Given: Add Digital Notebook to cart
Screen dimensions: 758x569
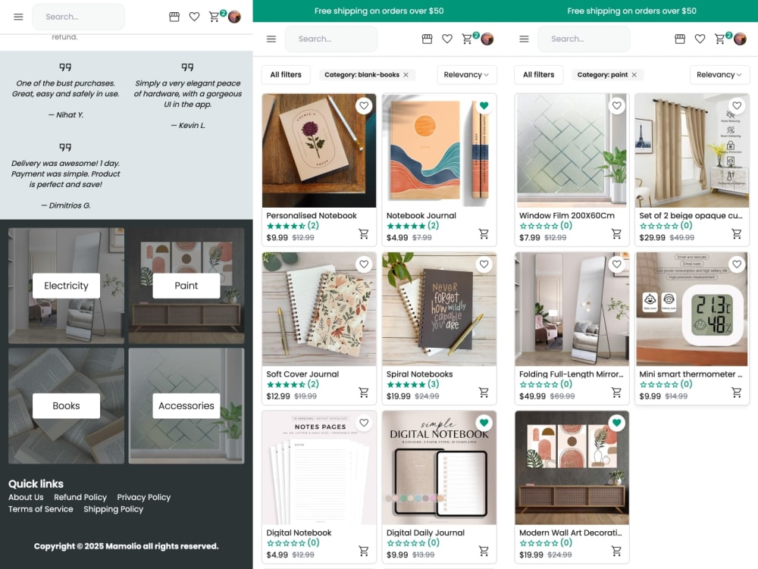Looking at the screenshot, I should 364,551.
